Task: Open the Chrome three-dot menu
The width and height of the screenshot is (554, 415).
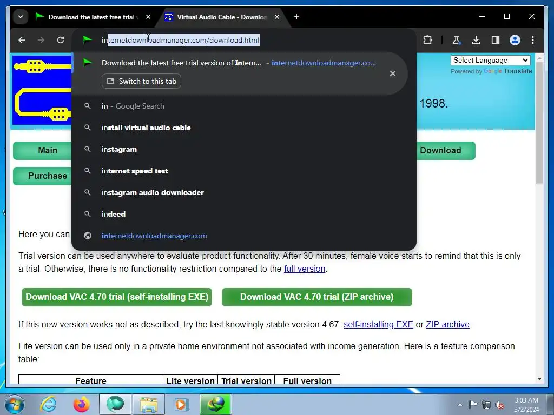Action: click(533, 40)
